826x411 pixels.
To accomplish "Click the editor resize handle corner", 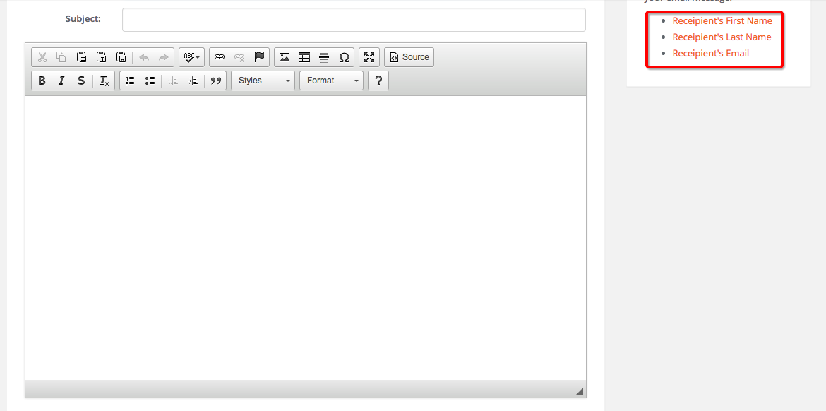I will 580,391.
